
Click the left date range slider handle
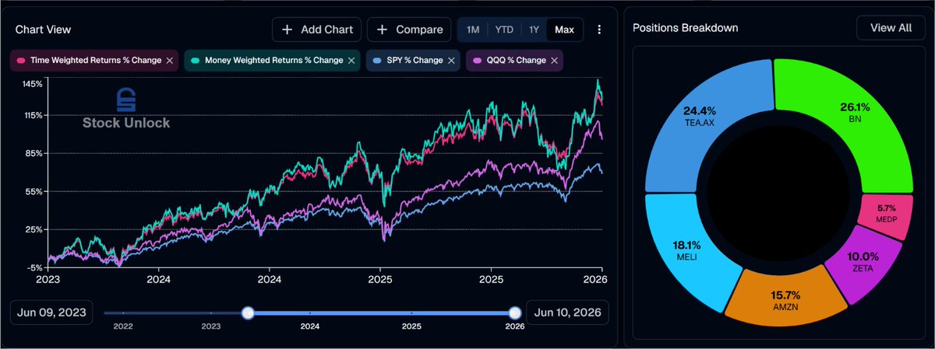(x=248, y=312)
